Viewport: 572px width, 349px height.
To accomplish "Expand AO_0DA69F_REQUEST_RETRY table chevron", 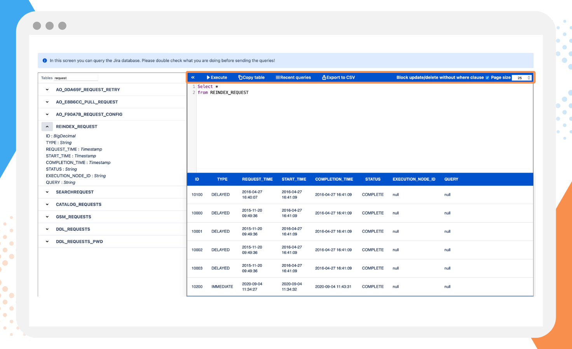I will pyautogui.click(x=47, y=90).
